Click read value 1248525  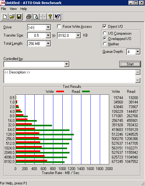point(131,134)
